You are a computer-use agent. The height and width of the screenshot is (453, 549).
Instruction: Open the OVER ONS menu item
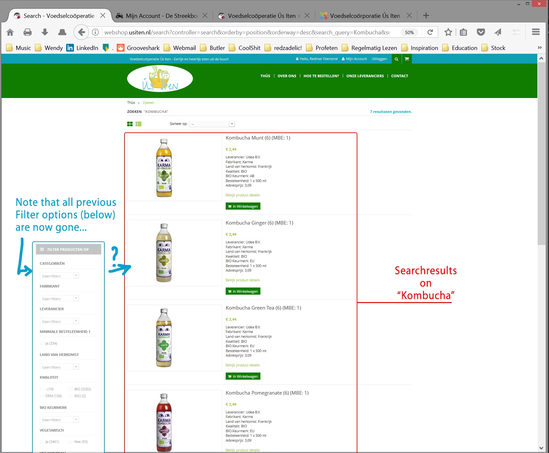click(287, 76)
